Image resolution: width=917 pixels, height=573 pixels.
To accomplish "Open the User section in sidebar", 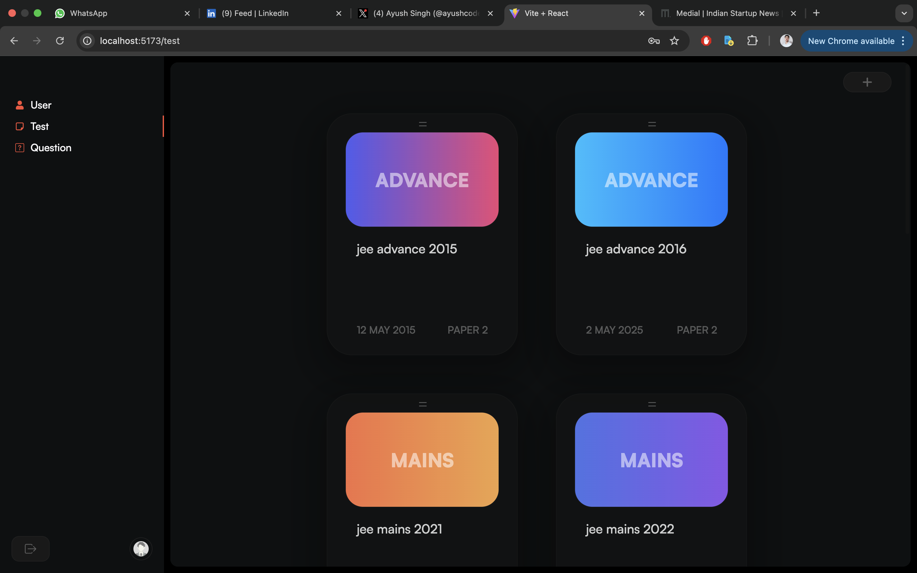I will pyautogui.click(x=40, y=105).
